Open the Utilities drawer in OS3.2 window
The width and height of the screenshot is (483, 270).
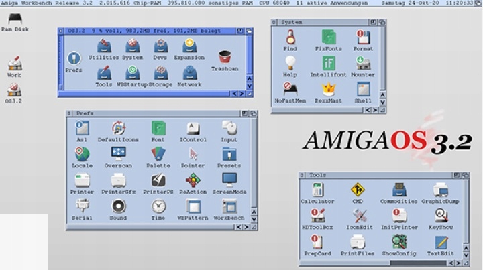pyautogui.click(x=104, y=46)
